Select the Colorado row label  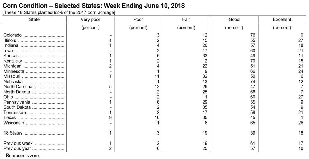click(x=12, y=35)
